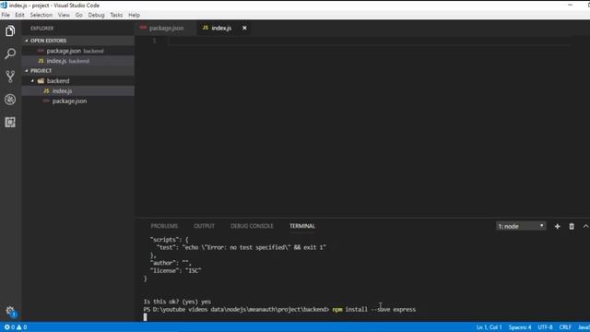Click line 1 in the editor
This screenshot has width=590, height=332.
tap(369, 41)
